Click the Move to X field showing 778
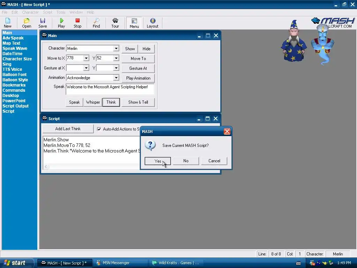This screenshot has height=268, width=357. pyautogui.click(x=75, y=58)
